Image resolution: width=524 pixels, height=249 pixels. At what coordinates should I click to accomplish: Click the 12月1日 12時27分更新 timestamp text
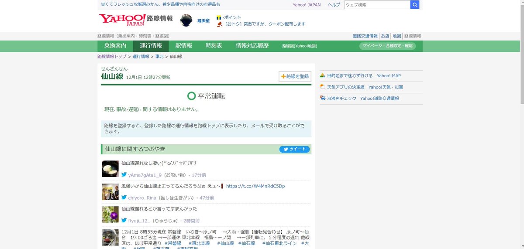pos(148,77)
